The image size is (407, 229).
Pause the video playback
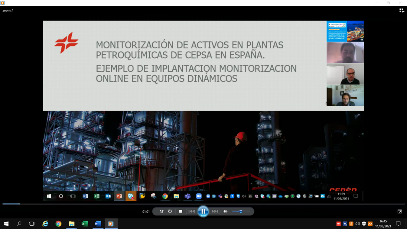click(203, 211)
